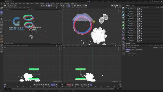Click the timeline preview range bar
The width and height of the screenshot is (163, 92).
(x=62, y=89)
